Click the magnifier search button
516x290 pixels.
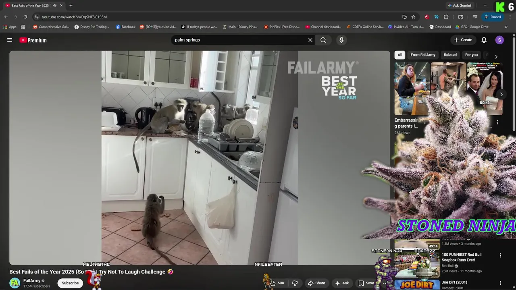pyautogui.click(x=323, y=40)
